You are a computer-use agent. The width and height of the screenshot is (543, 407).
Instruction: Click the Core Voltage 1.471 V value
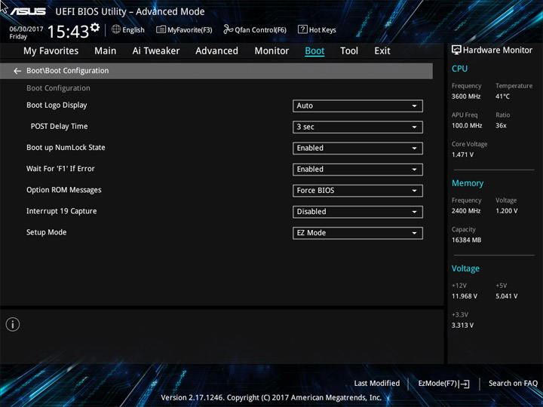tap(462, 155)
